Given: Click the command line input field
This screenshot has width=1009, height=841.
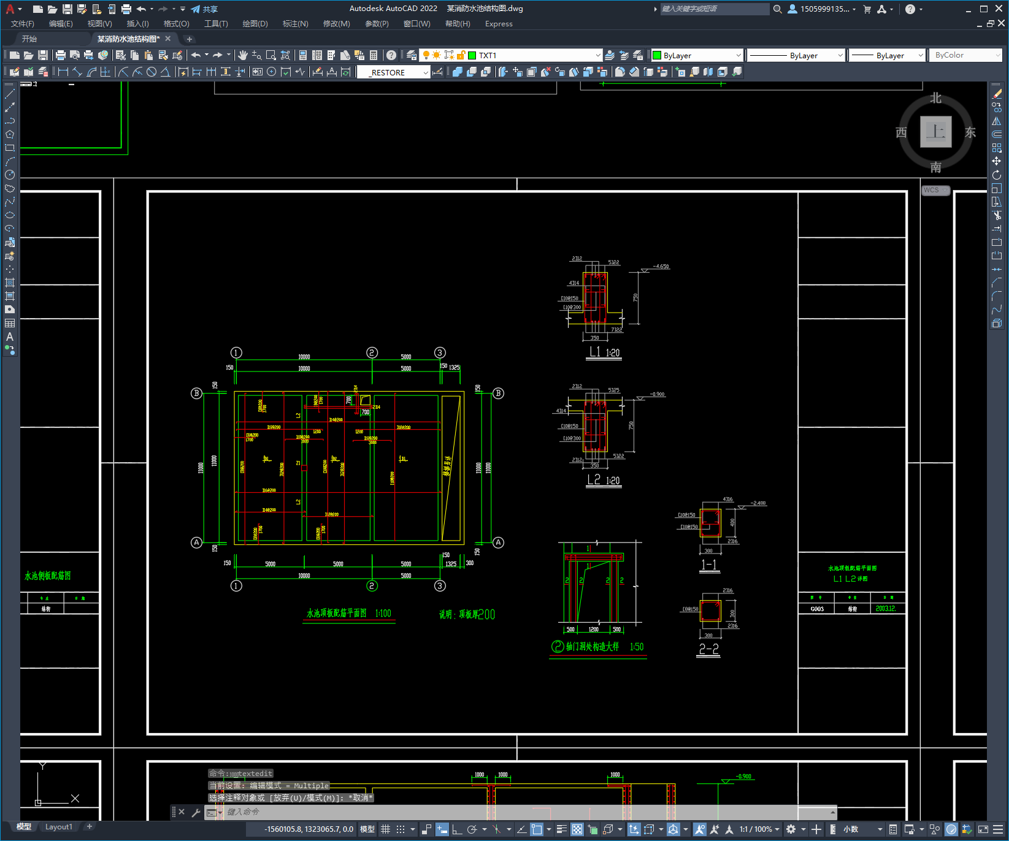Looking at the screenshot, I should [x=521, y=812].
